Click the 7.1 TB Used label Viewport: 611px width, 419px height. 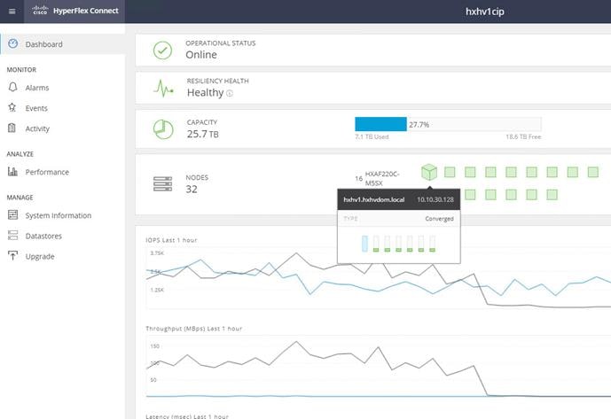[x=372, y=136]
